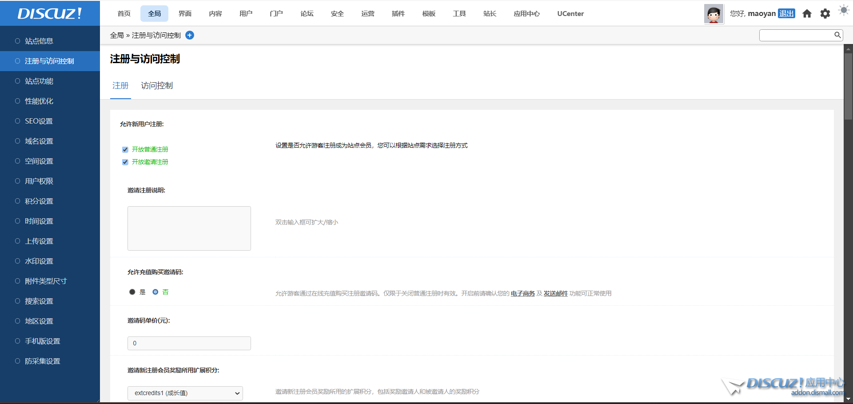Click the home icon in header
This screenshot has width=853, height=404.
tap(807, 14)
